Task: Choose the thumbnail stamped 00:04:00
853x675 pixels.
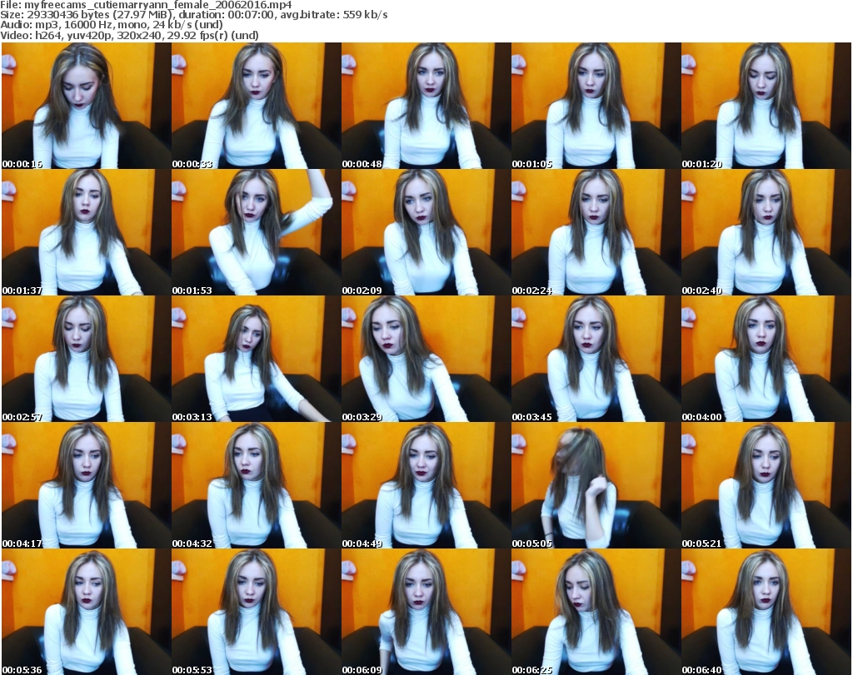Action: 766,359
